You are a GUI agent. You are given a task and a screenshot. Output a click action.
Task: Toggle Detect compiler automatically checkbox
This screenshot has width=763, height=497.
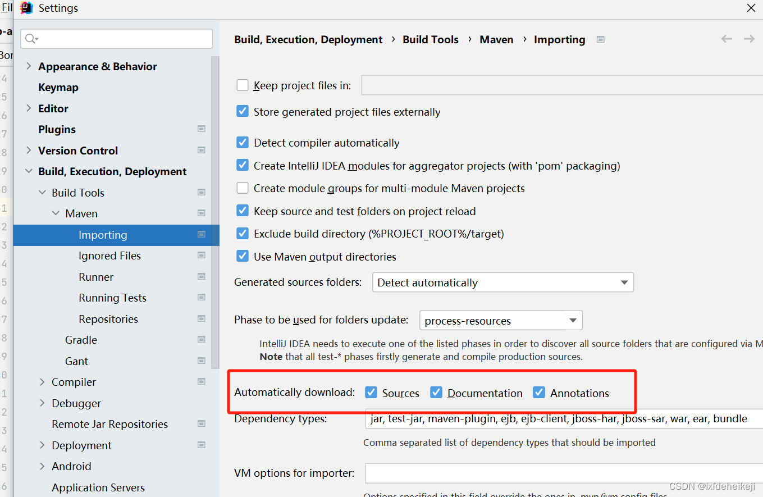click(x=243, y=142)
